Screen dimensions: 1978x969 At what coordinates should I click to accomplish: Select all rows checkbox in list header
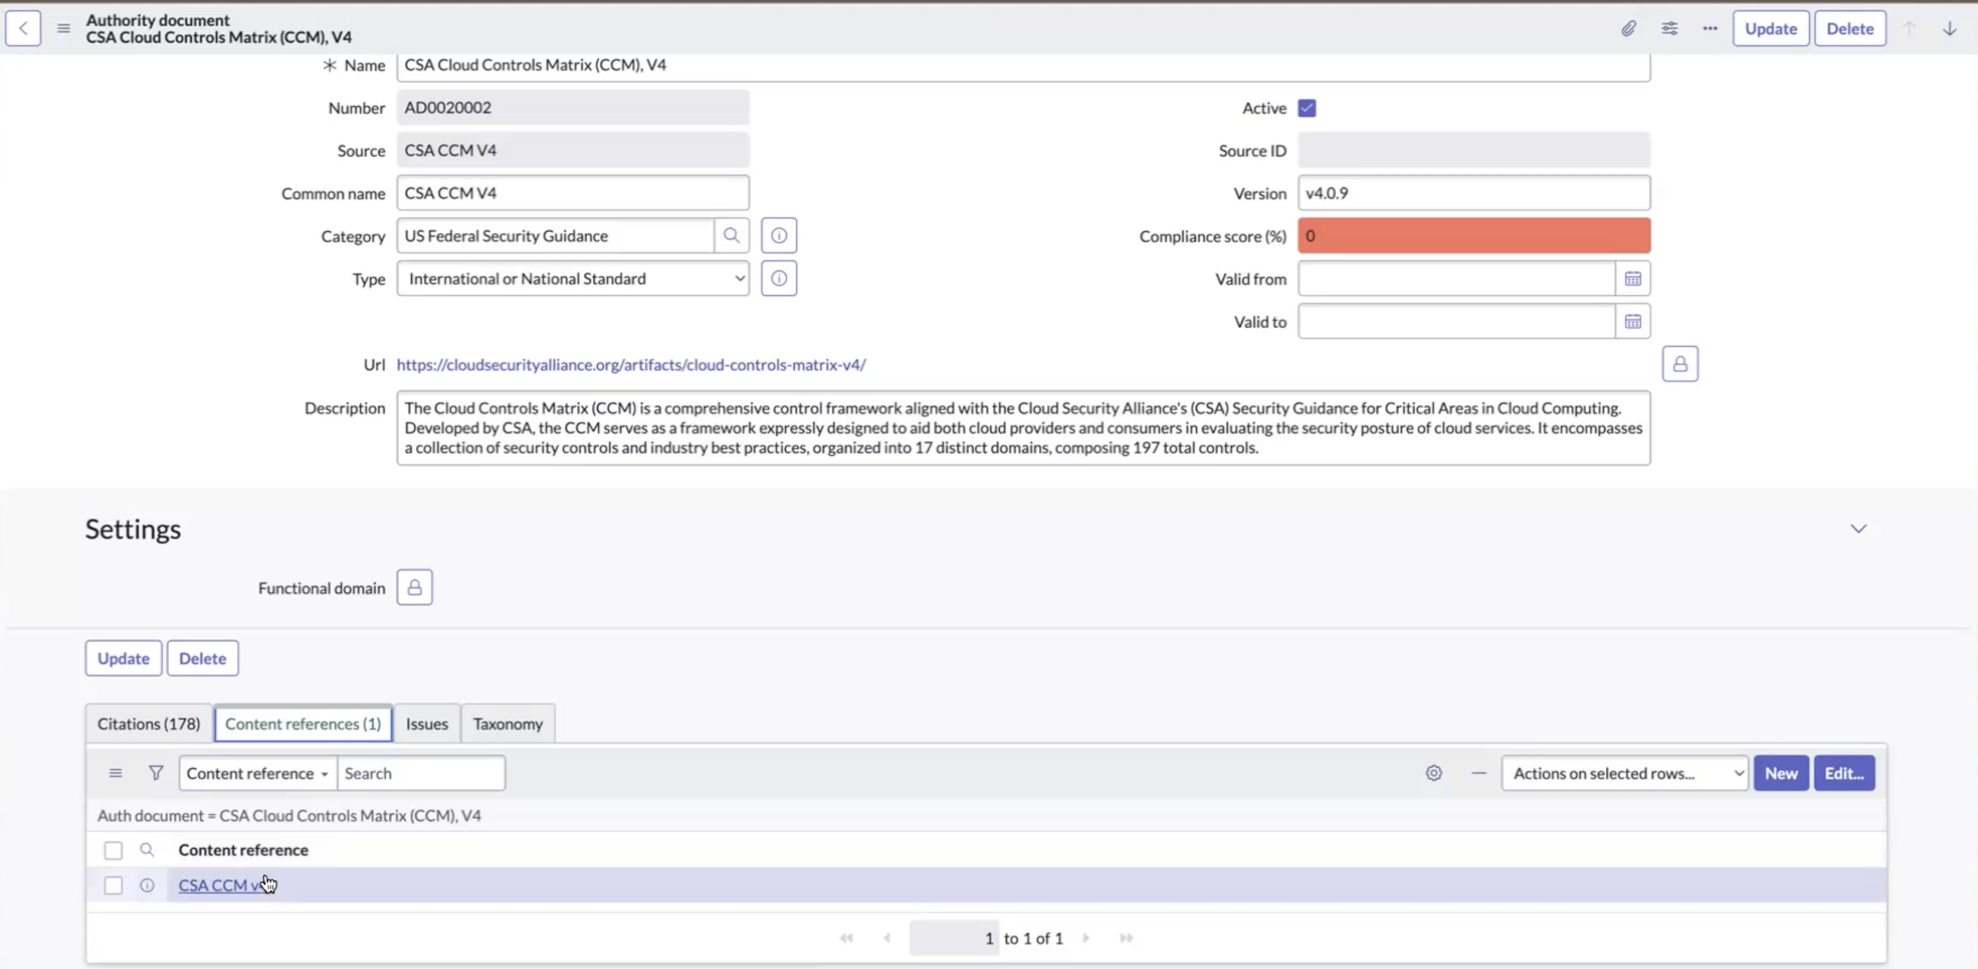pyautogui.click(x=113, y=850)
